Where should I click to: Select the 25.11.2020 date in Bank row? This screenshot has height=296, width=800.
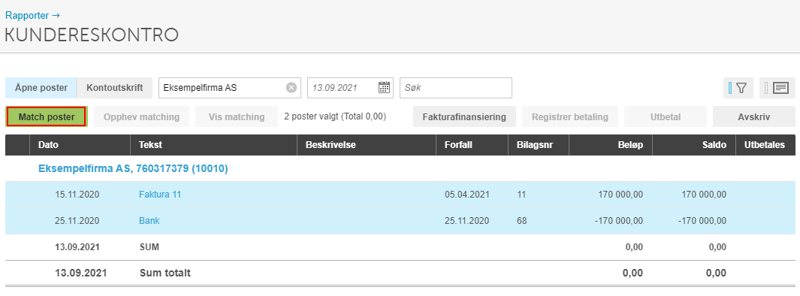pyautogui.click(x=77, y=221)
